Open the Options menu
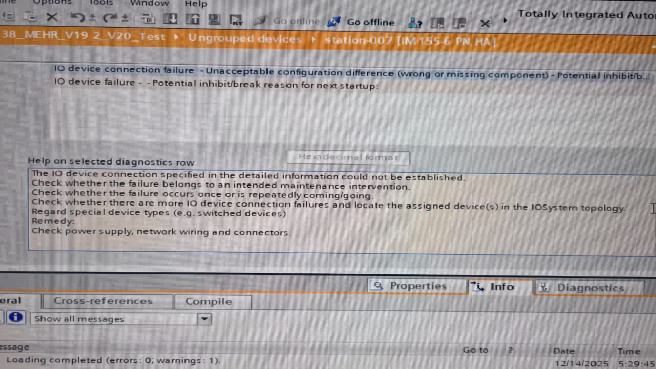 click(x=52, y=2)
